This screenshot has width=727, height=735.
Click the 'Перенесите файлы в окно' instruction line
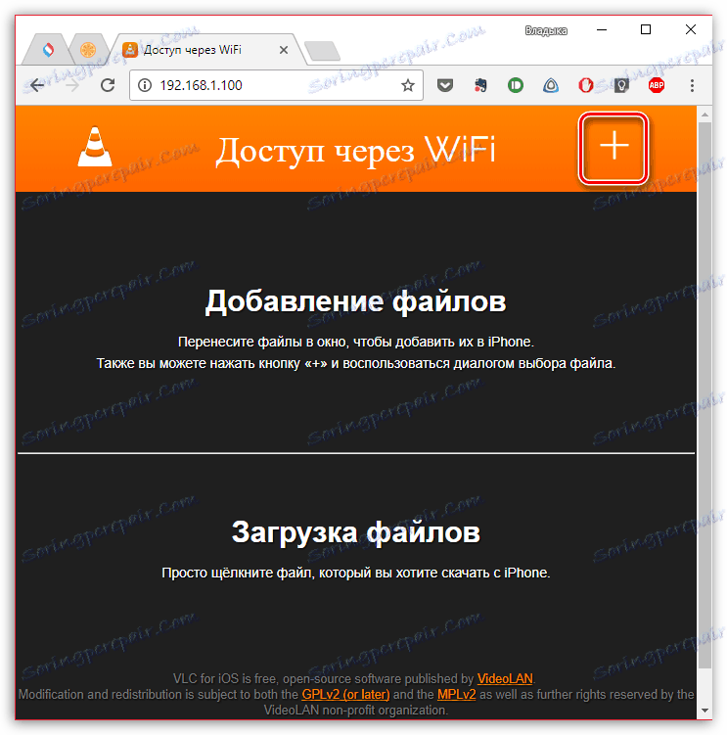coord(356,342)
